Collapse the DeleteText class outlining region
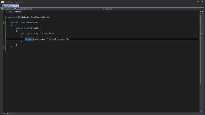Viewport: 205px width, 115px height. click(5, 23)
